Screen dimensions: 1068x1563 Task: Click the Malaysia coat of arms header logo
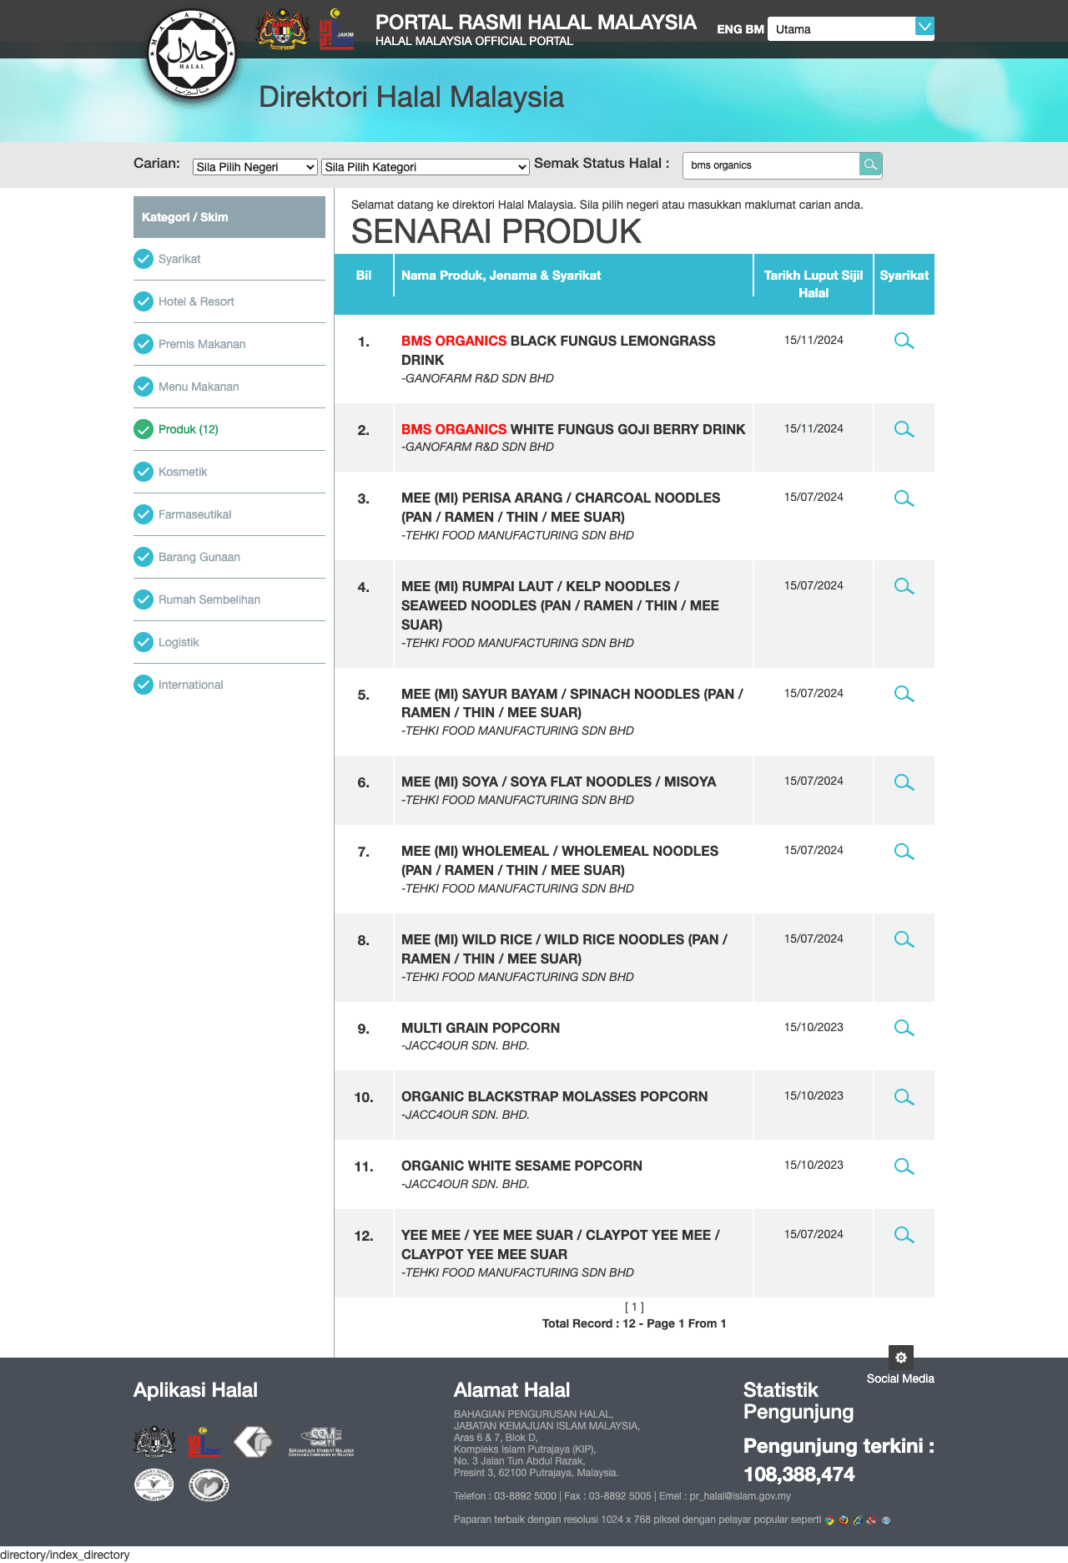tap(283, 29)
